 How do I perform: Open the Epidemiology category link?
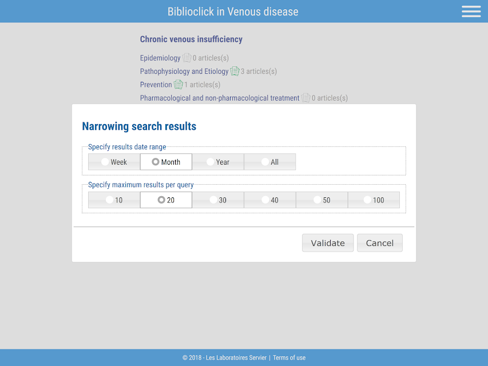pyautogui.click(x=160, y=58)
